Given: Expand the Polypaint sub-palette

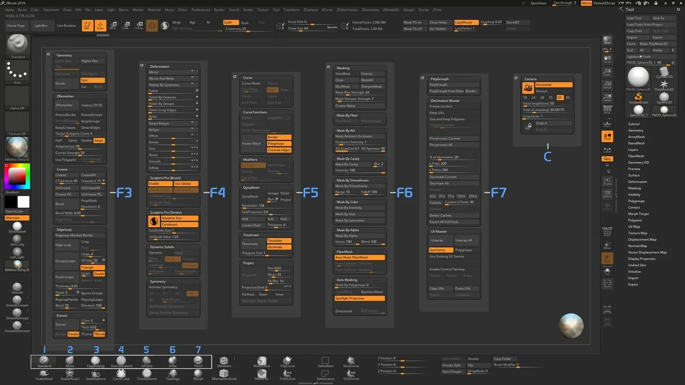Looking at the screenshot, I should [635, 220].
